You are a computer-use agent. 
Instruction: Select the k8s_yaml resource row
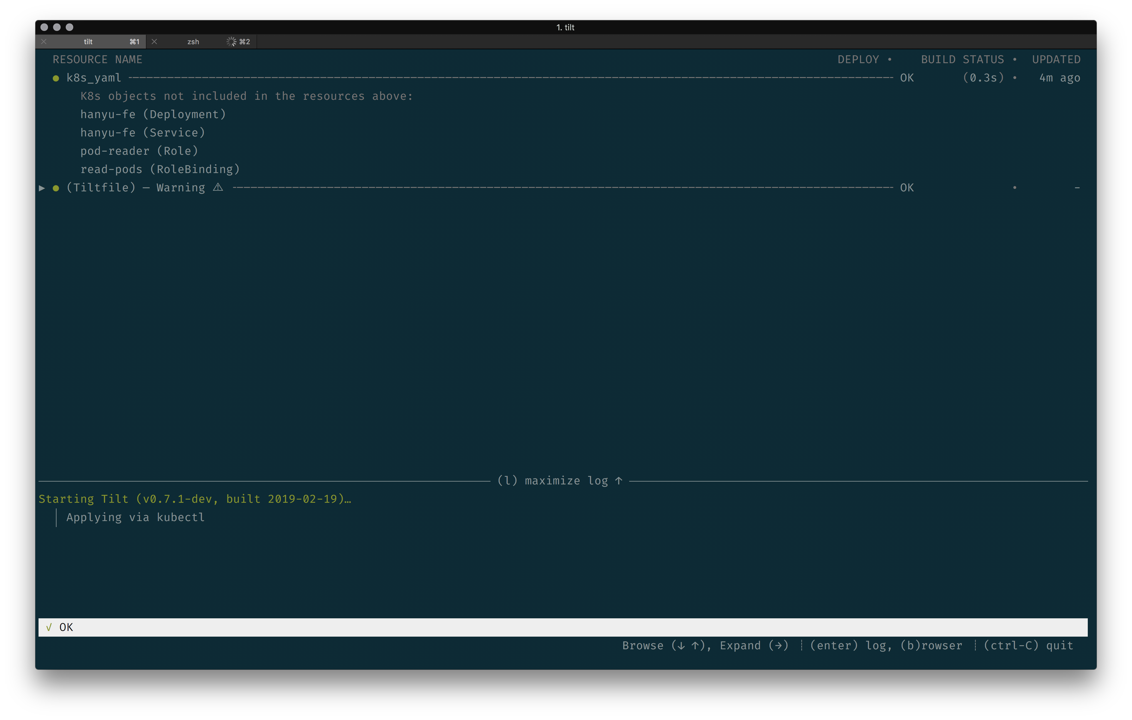point(566,78)
